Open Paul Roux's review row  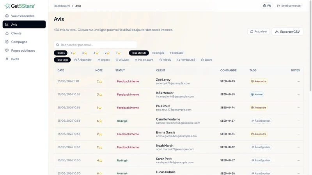[x=179, y=108]
